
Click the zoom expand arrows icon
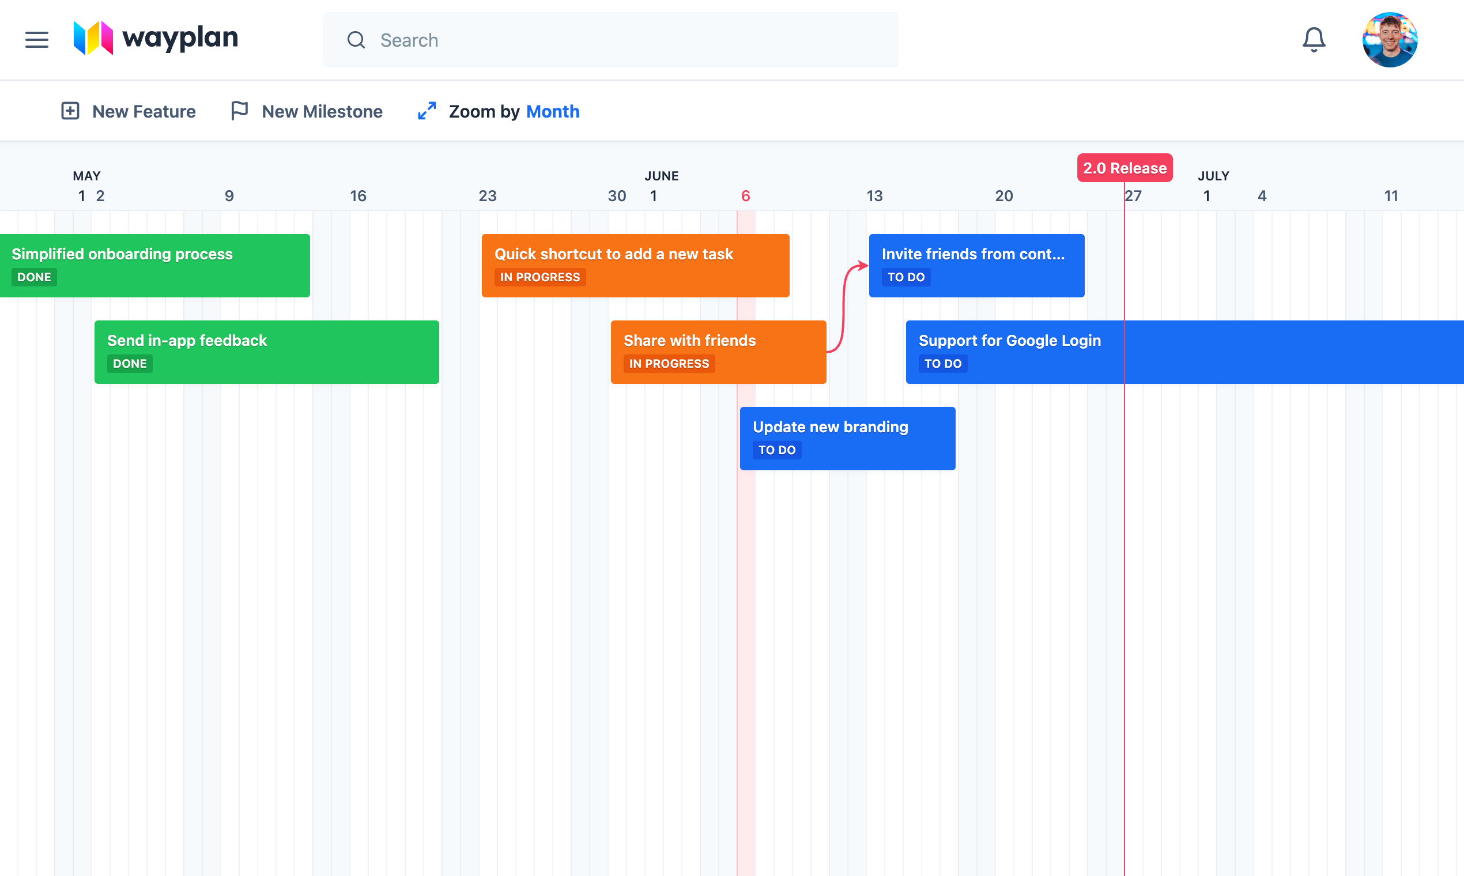point(427,111)
